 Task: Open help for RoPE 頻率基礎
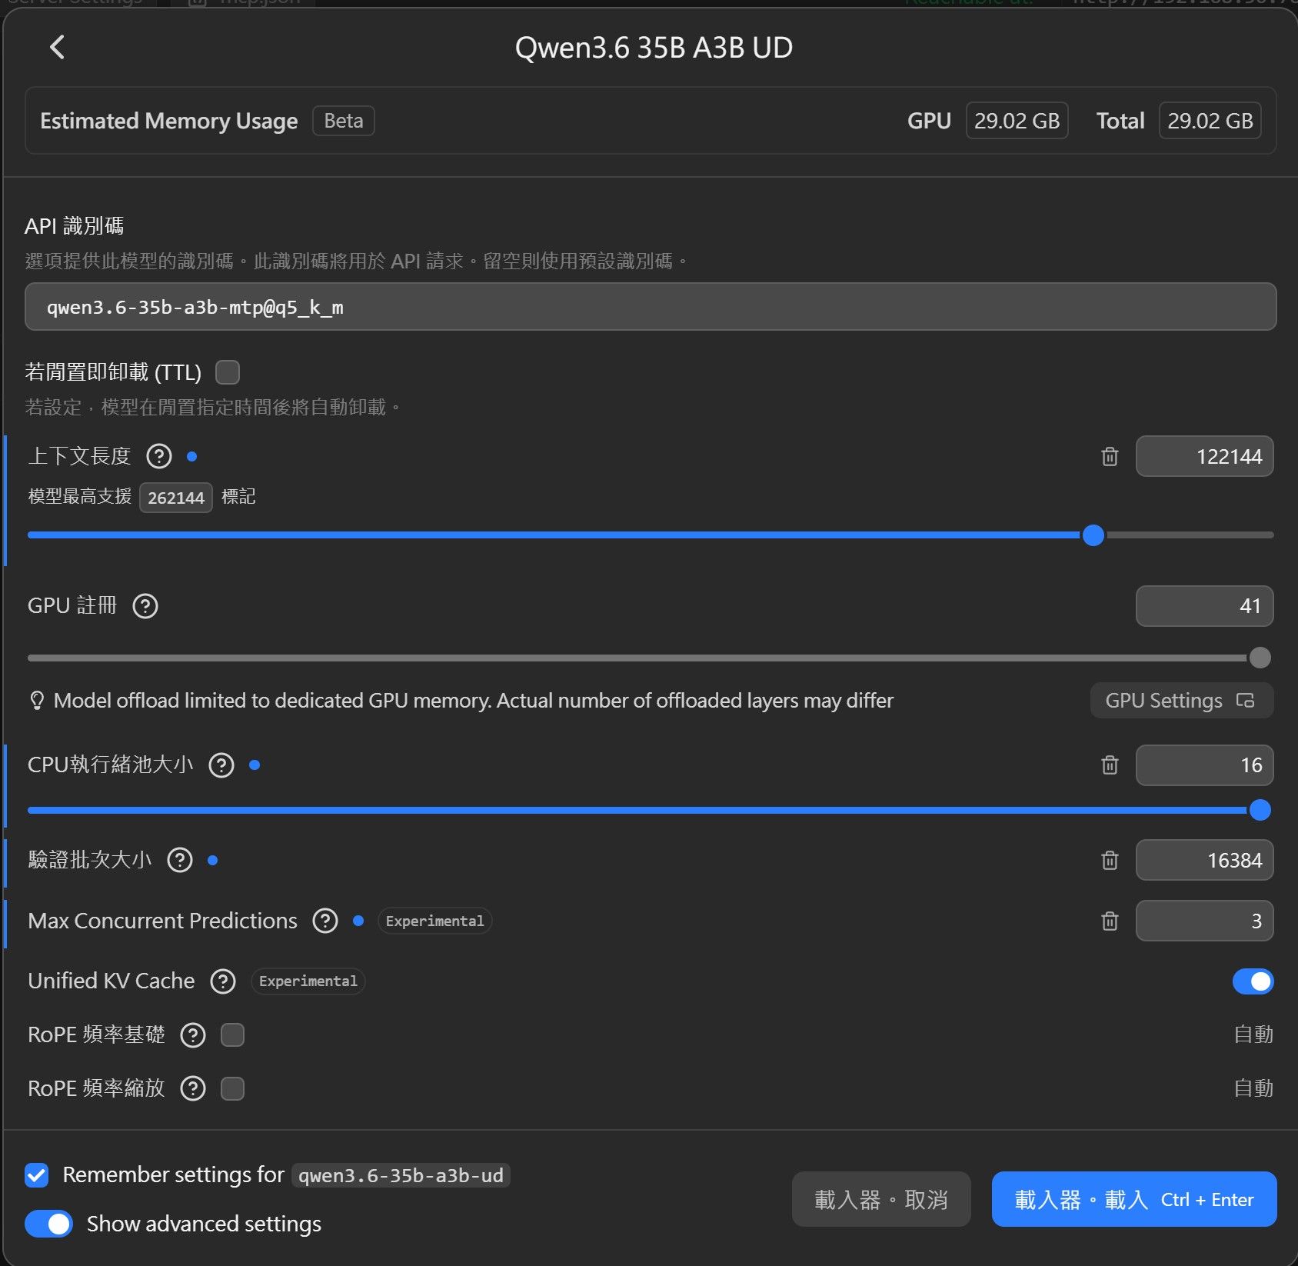click(193, 1035)
